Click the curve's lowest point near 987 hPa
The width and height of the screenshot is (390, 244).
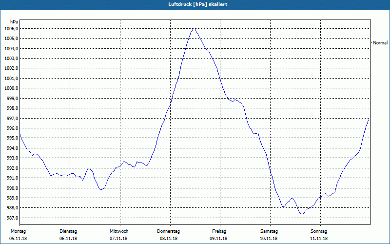pos(302,215)
